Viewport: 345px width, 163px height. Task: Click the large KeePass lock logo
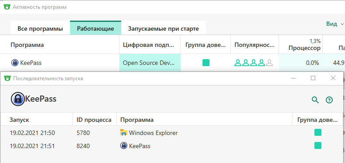(17, 99)
